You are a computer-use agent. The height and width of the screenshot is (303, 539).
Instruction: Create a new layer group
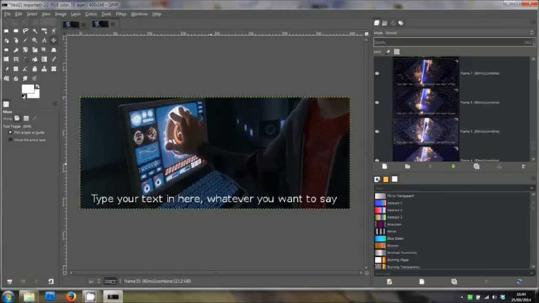(407, 167)
